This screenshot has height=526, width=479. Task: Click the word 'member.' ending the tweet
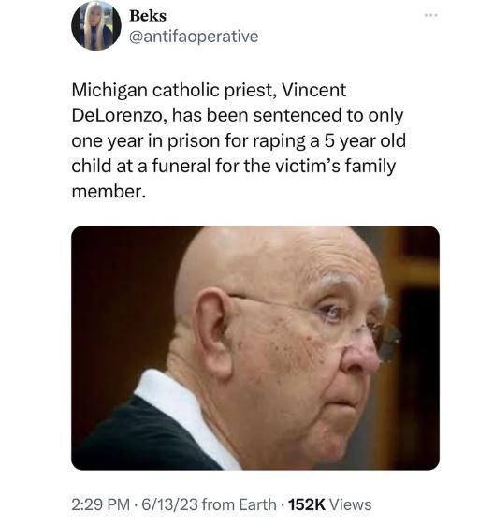point(109,191)
